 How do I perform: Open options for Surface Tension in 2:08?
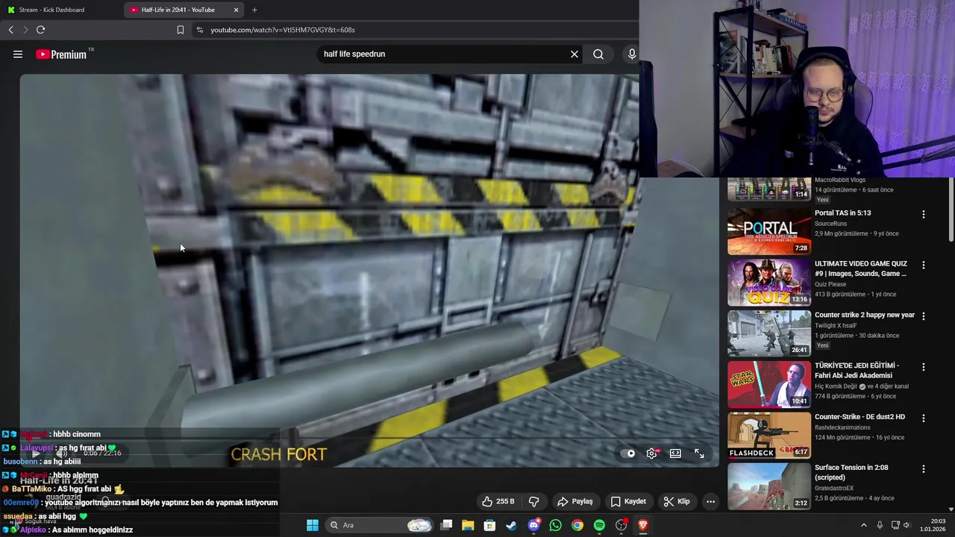tap(923, 468)
